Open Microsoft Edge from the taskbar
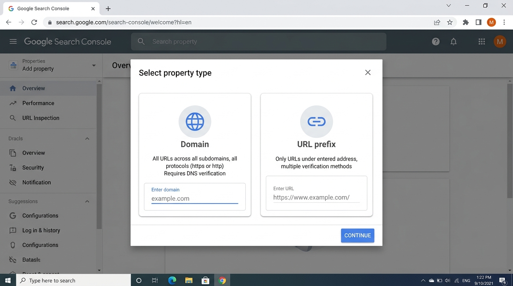Viewport: 513px width, 286px height. [172, 280]
